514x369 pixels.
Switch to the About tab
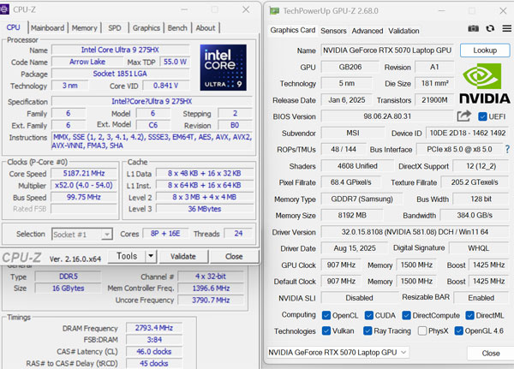coord(206,28)
